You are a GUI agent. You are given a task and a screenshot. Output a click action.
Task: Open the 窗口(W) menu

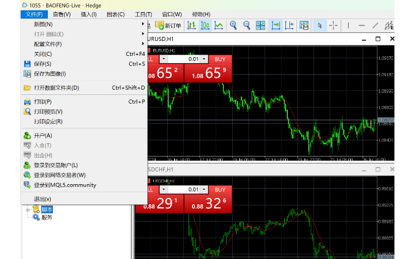click(x=172, y=14)
